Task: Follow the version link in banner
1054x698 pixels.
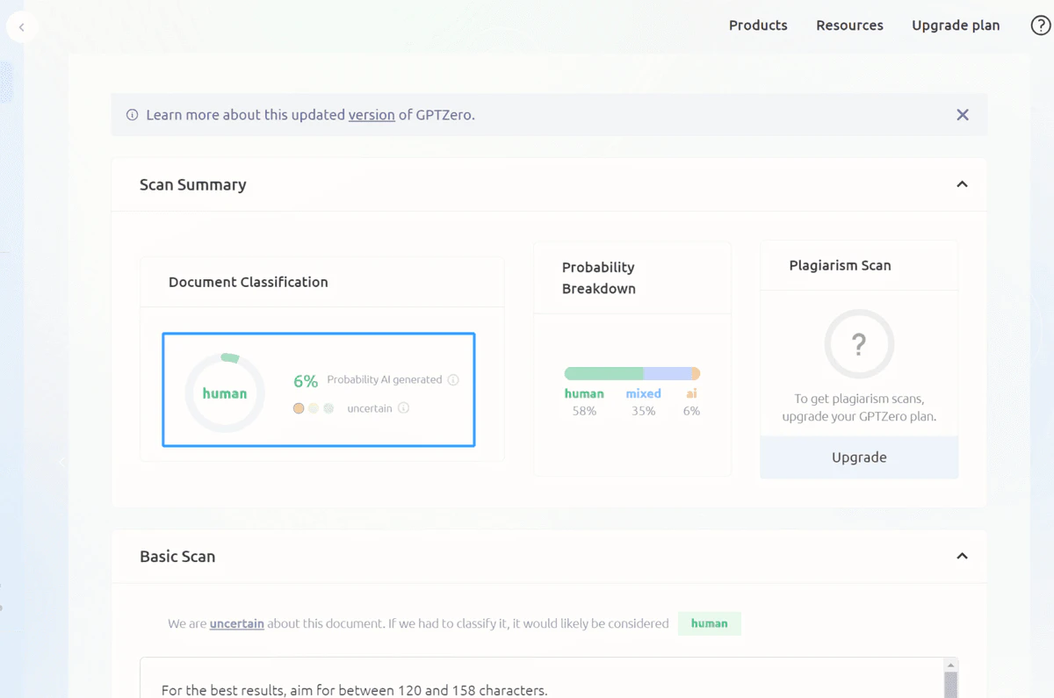Action: 372,115
